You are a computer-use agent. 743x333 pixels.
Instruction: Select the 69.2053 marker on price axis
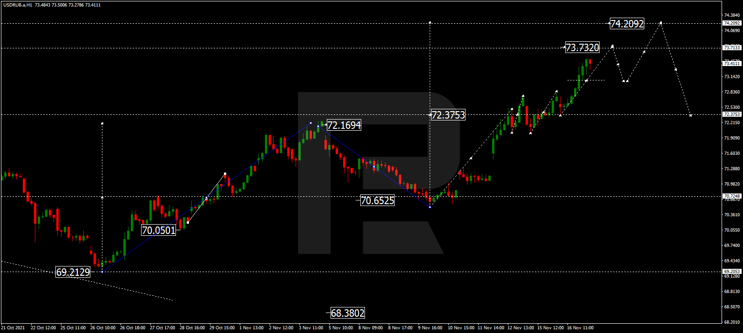[x=731, y=271]
